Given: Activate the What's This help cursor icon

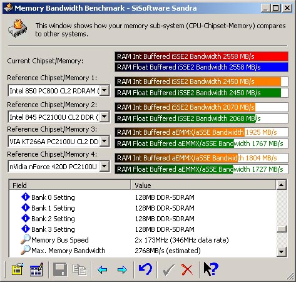Looking at the screenshot, I should click(211, 269).
